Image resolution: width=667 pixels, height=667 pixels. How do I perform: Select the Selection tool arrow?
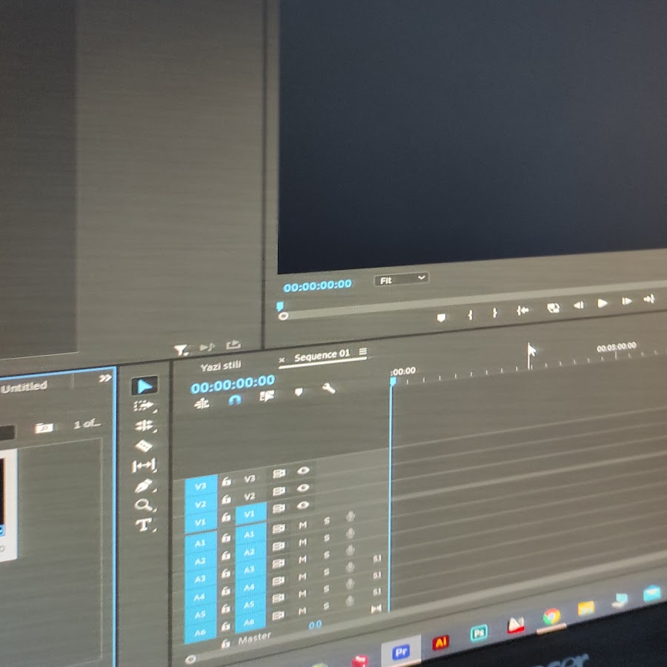point(145,386)
